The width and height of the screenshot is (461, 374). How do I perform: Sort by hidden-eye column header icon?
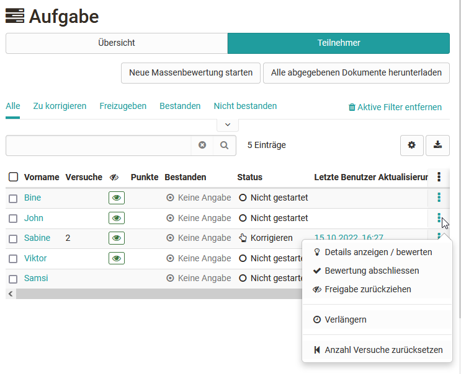tap(114, 177)
